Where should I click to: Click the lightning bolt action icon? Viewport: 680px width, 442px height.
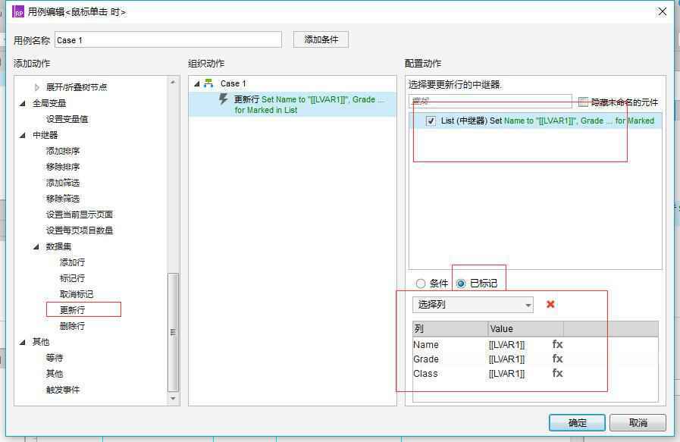223,99
